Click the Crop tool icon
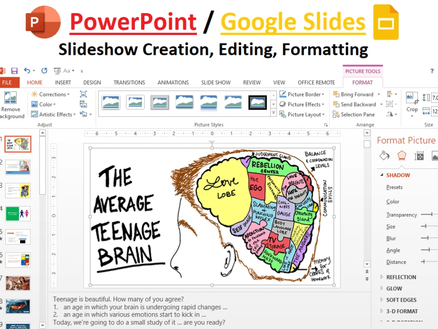438x329 pixels. (x=412, y=98)
